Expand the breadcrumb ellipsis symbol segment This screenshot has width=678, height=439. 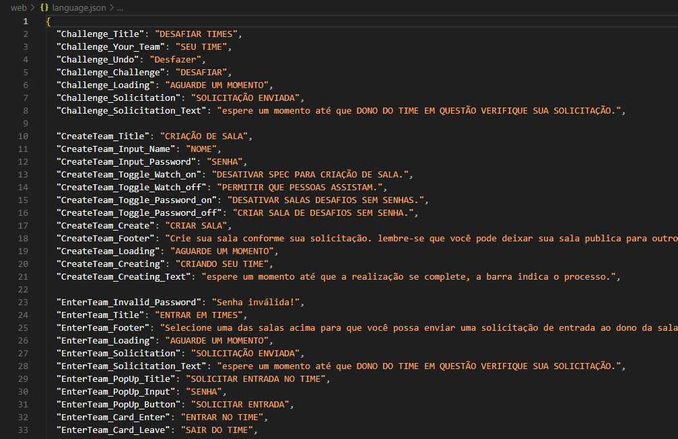coord(119,7)
